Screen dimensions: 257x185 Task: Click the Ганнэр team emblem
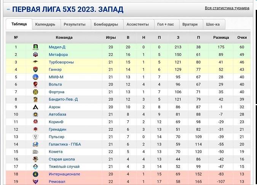coord(35,70)
